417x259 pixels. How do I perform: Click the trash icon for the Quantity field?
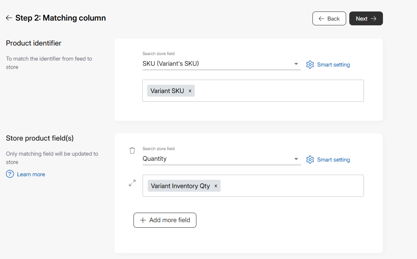click(x=132, y=150)
